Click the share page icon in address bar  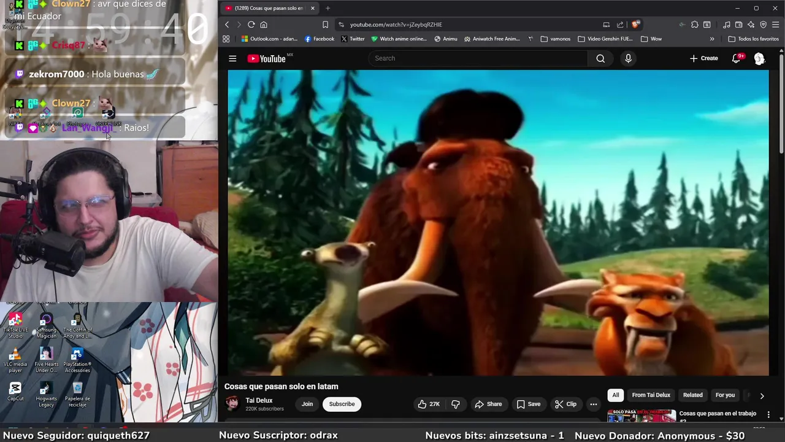(620, 25)
